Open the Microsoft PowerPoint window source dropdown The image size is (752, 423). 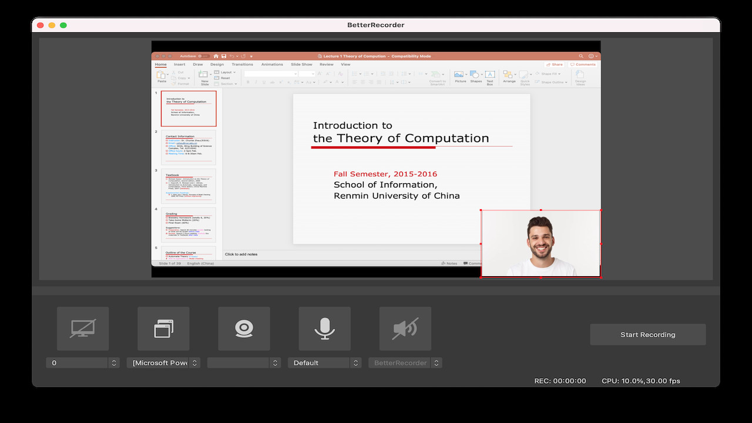(x=163, y=362)
